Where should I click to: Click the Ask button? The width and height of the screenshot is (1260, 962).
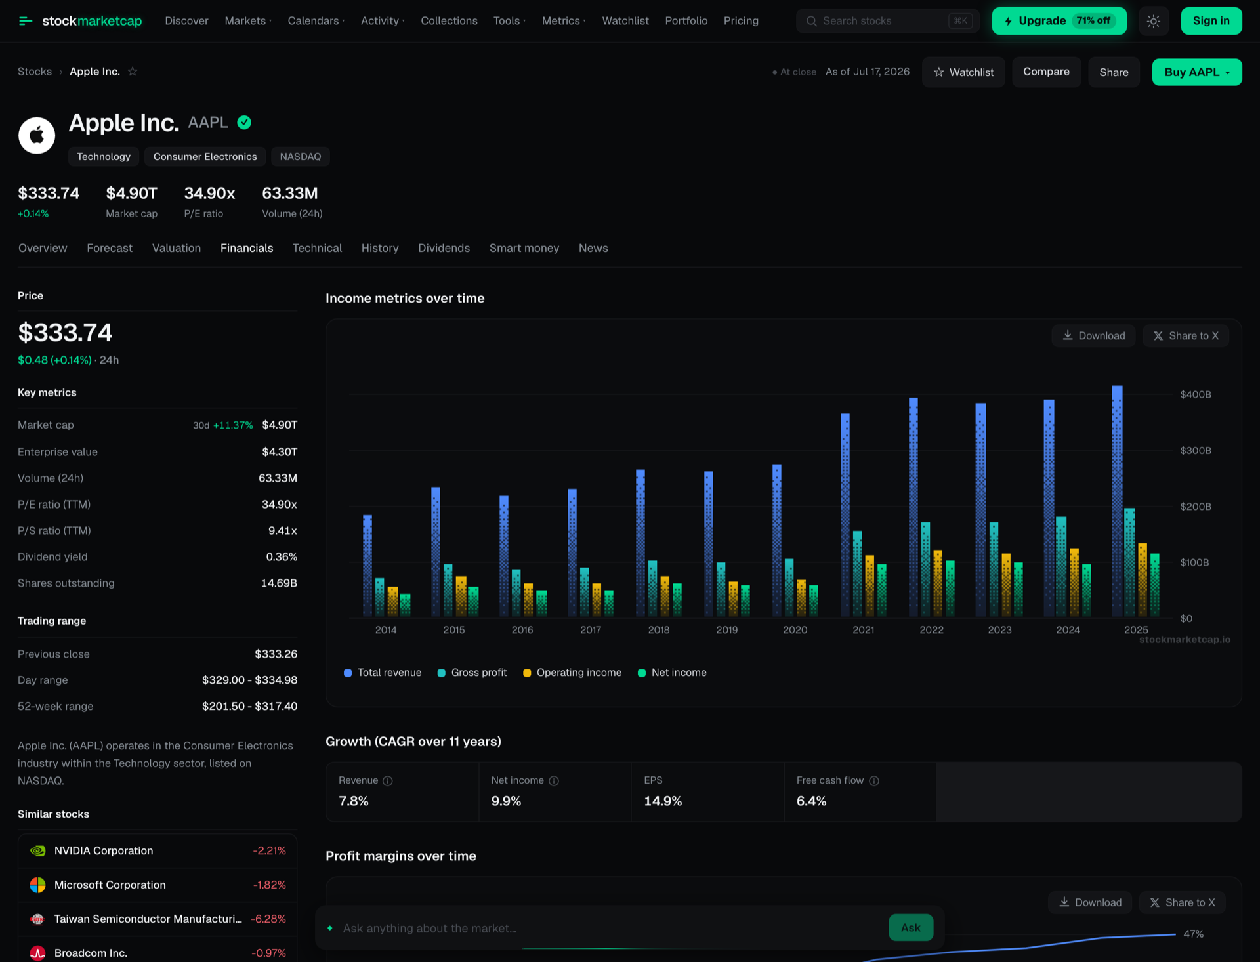[911, 928]
